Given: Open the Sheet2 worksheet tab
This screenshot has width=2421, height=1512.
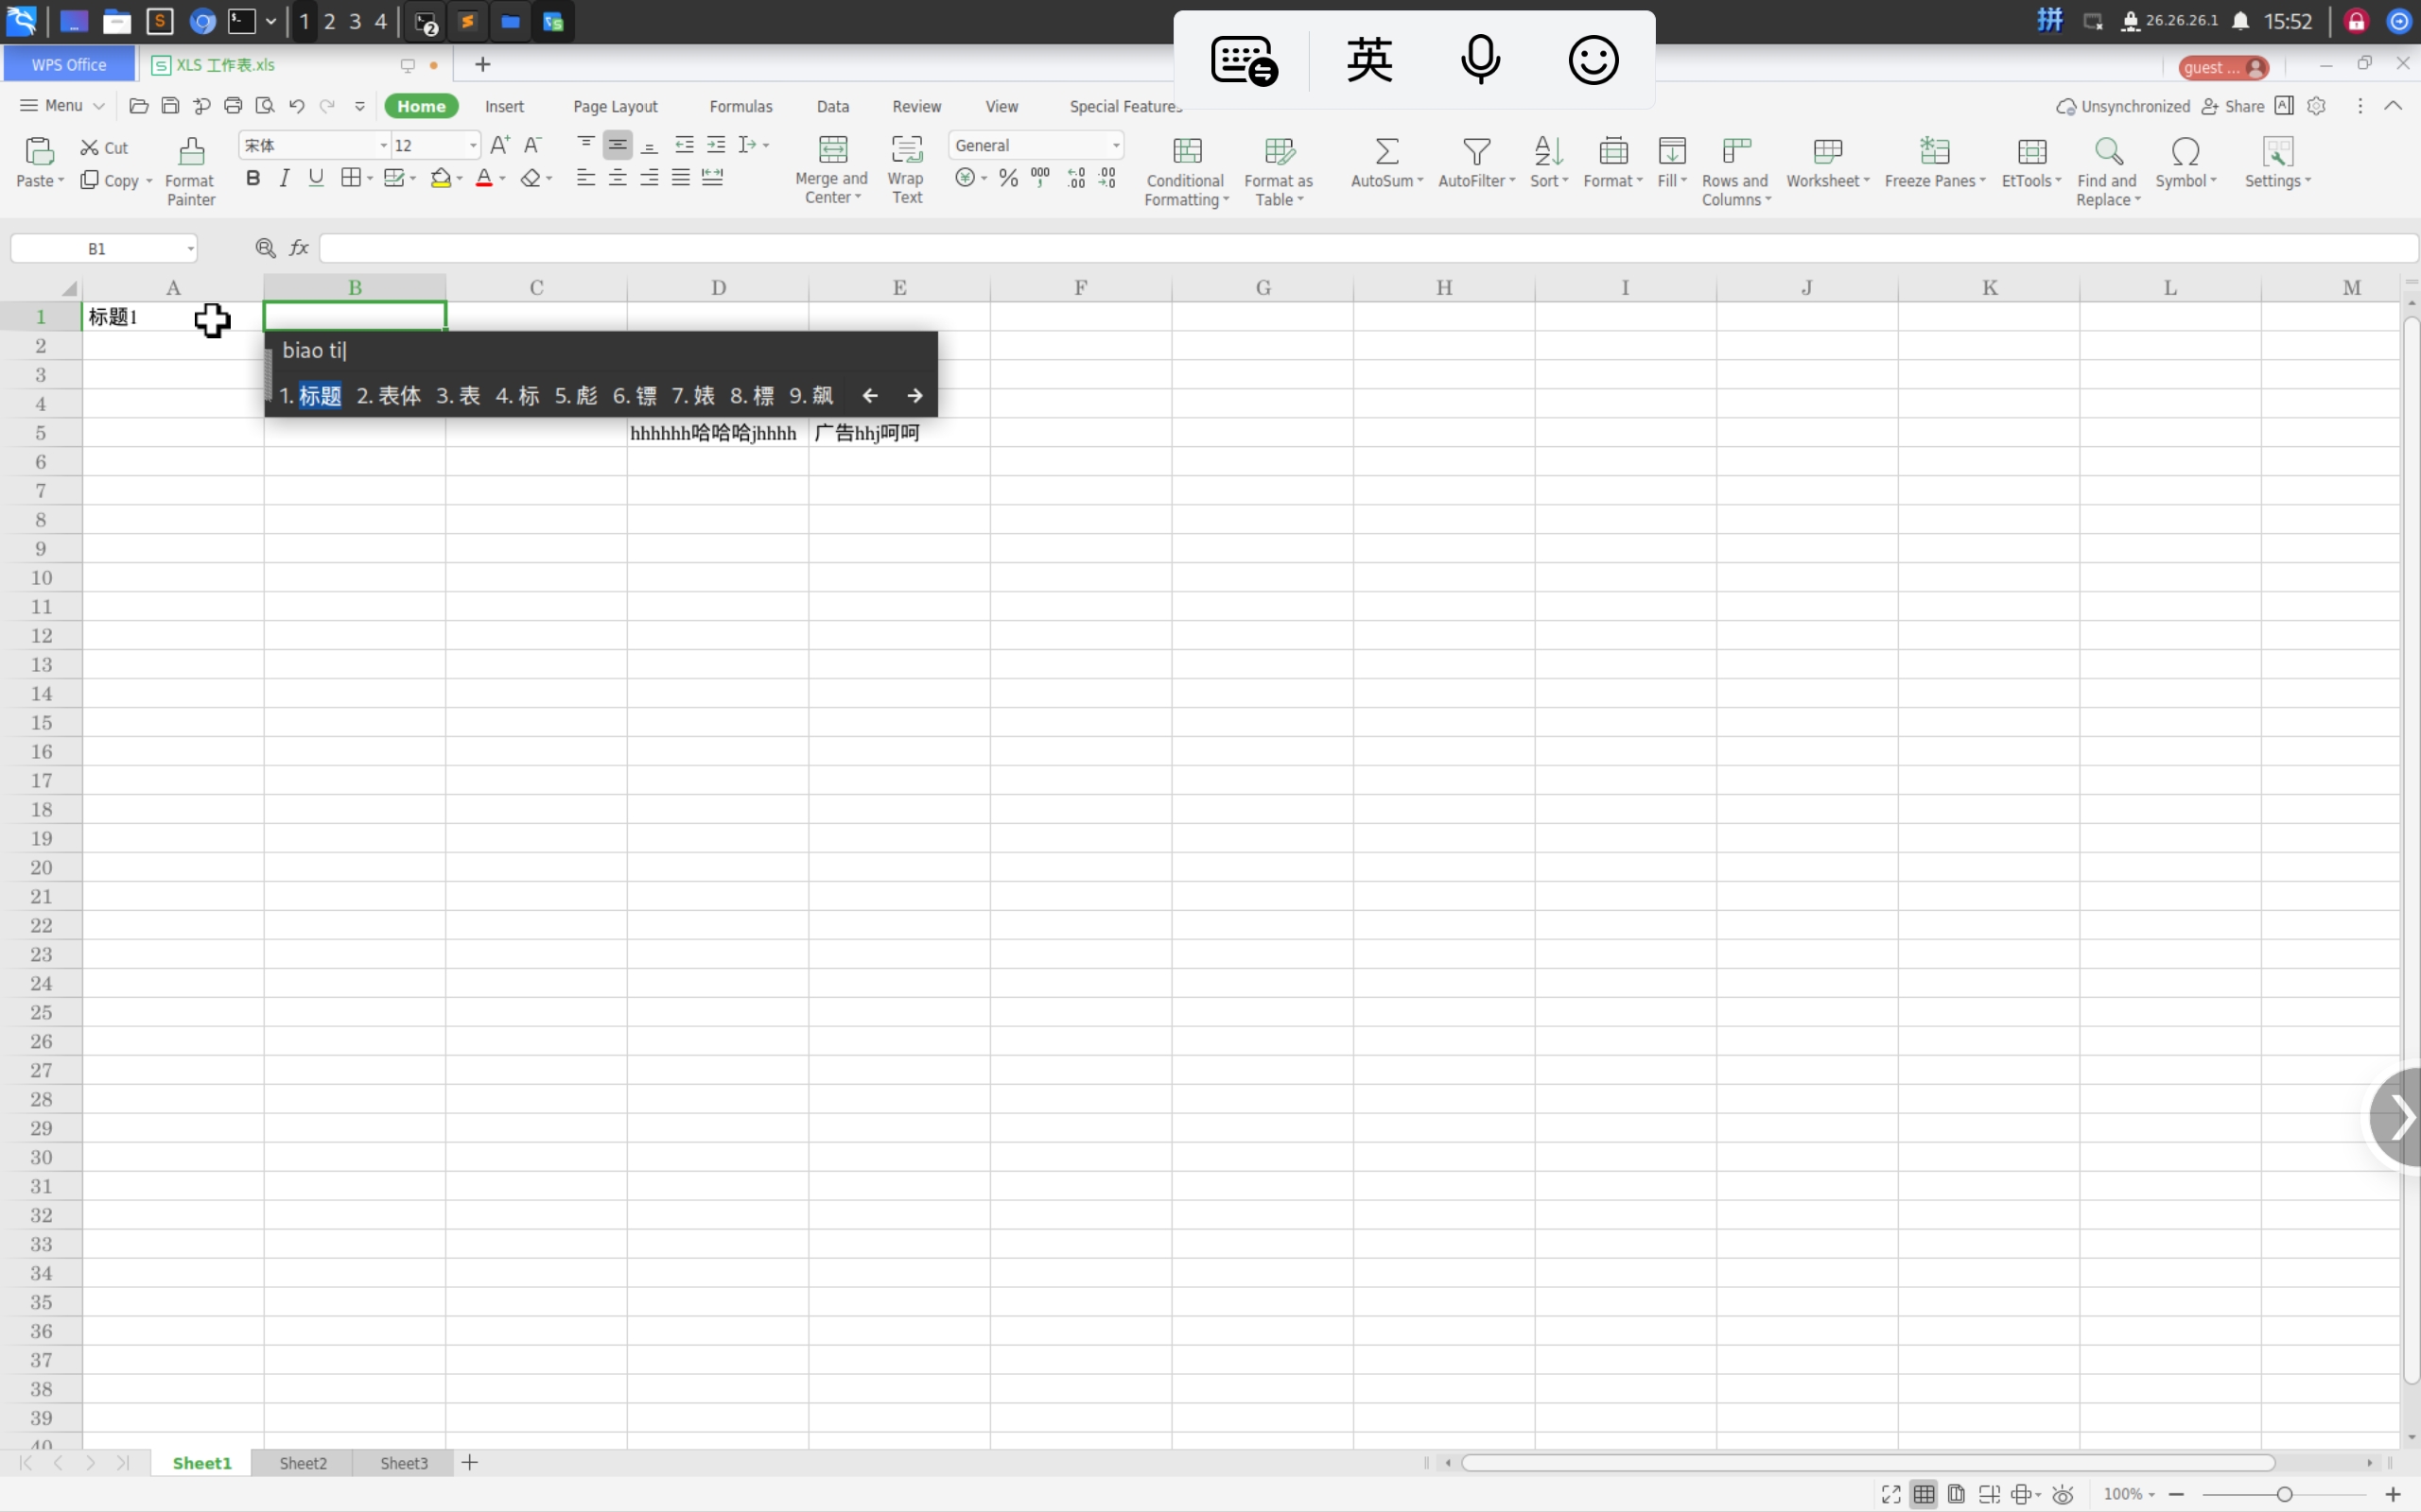Looking at the screenshot, I should [302, 1463].
